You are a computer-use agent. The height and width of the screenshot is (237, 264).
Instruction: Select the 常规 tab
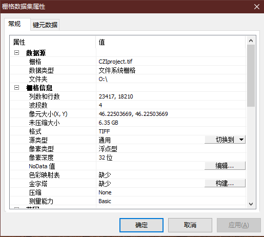click(15, 24)
